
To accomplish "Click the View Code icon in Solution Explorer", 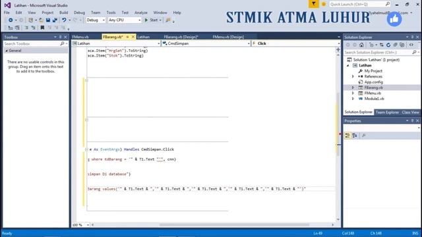I will click(x=411, y=45).
